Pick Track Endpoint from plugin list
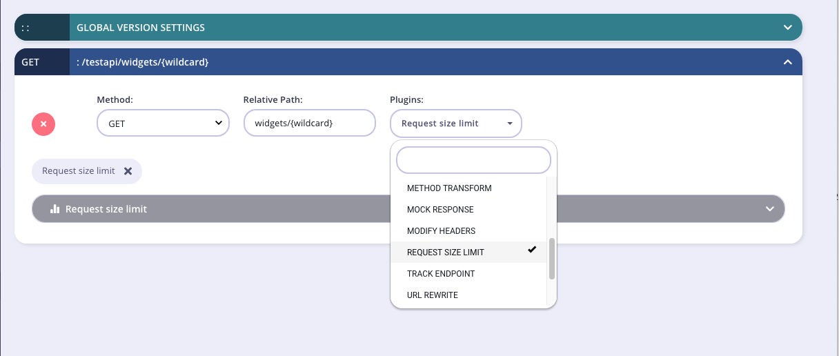This screenshot has height=356, width=839. [441, 274]
